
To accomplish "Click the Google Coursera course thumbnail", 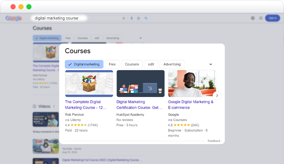I will (192, 83).
